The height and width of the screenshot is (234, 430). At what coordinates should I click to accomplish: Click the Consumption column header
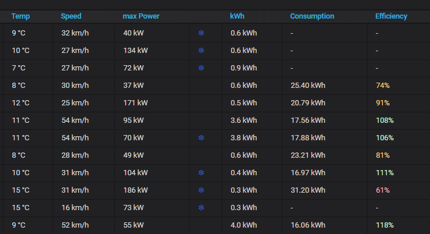point(312,16)
